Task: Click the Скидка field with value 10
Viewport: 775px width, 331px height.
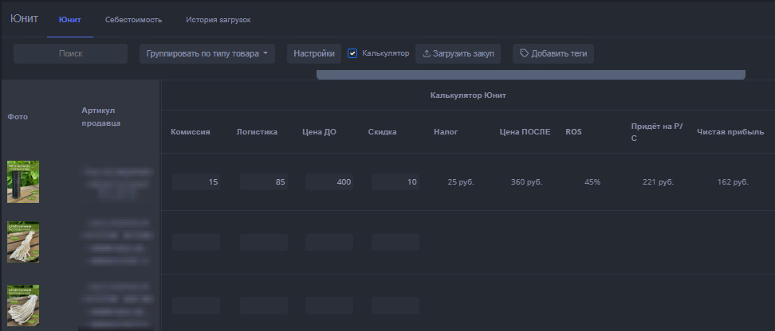Action: point(395,182)
